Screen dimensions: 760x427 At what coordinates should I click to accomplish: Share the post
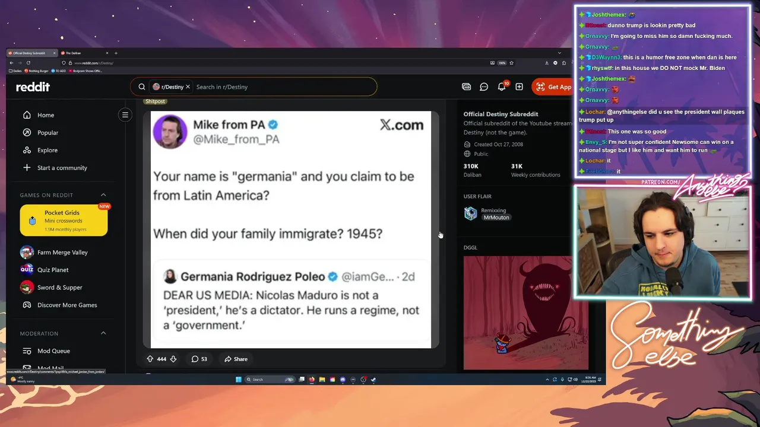tap(236, 359)
